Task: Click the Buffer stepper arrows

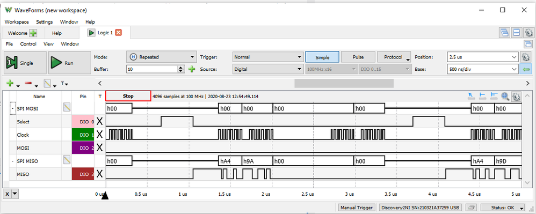Action: (181, 69)
